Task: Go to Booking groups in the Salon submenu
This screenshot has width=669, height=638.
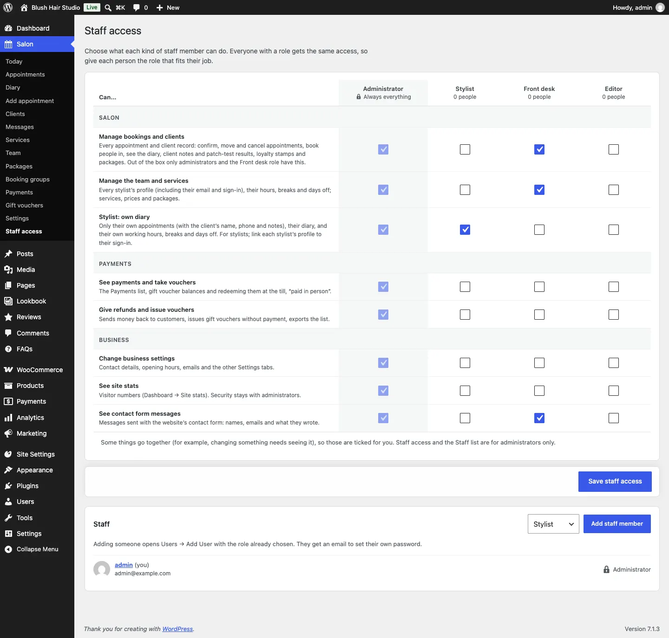Action: click(x=27, y=179)
